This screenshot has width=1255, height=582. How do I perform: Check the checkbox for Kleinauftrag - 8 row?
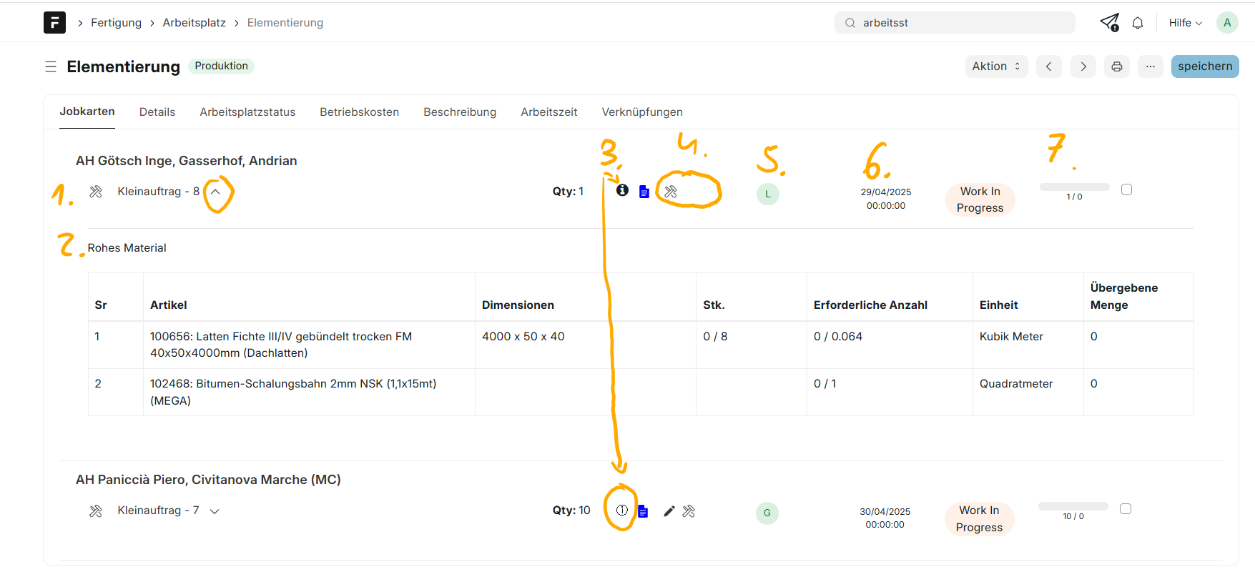click(1126, 189)
